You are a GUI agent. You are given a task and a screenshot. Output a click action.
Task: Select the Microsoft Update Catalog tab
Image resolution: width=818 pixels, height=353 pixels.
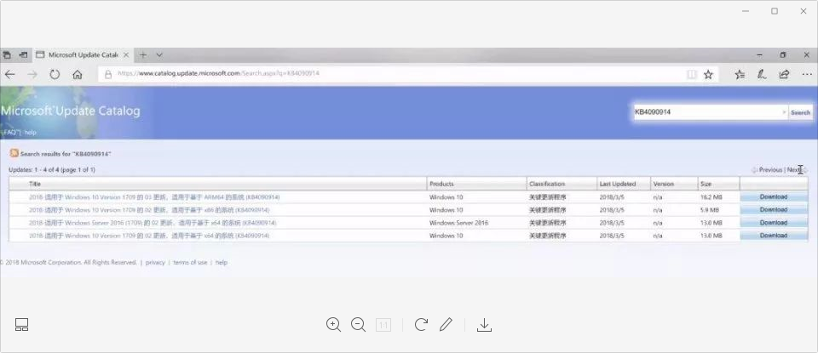click(81, 54)
